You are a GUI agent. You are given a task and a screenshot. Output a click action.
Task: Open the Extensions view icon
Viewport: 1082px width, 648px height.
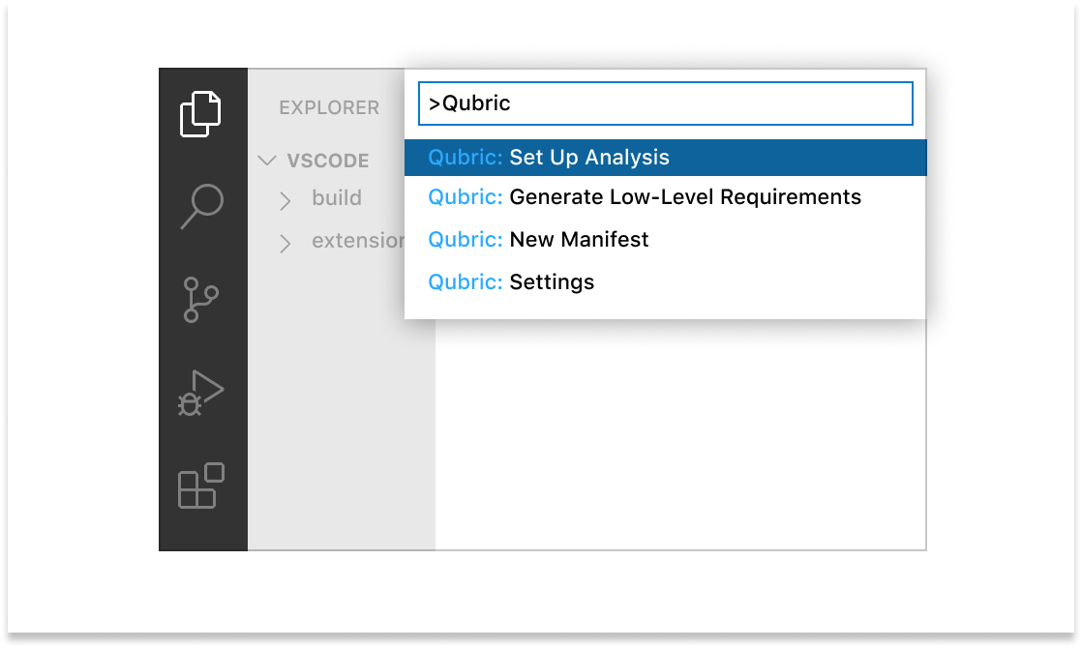pyautogui.click(x=201, y=486)
